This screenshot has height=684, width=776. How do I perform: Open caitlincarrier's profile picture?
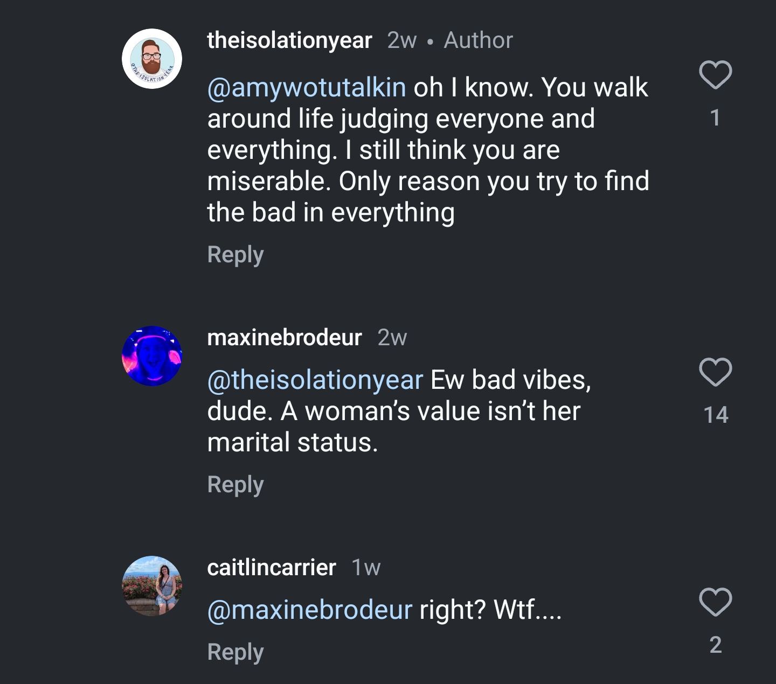152,586
